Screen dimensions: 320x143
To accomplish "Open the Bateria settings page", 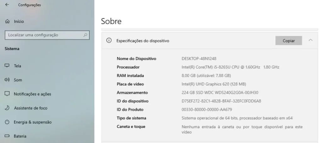I will (x=20, y=136).
